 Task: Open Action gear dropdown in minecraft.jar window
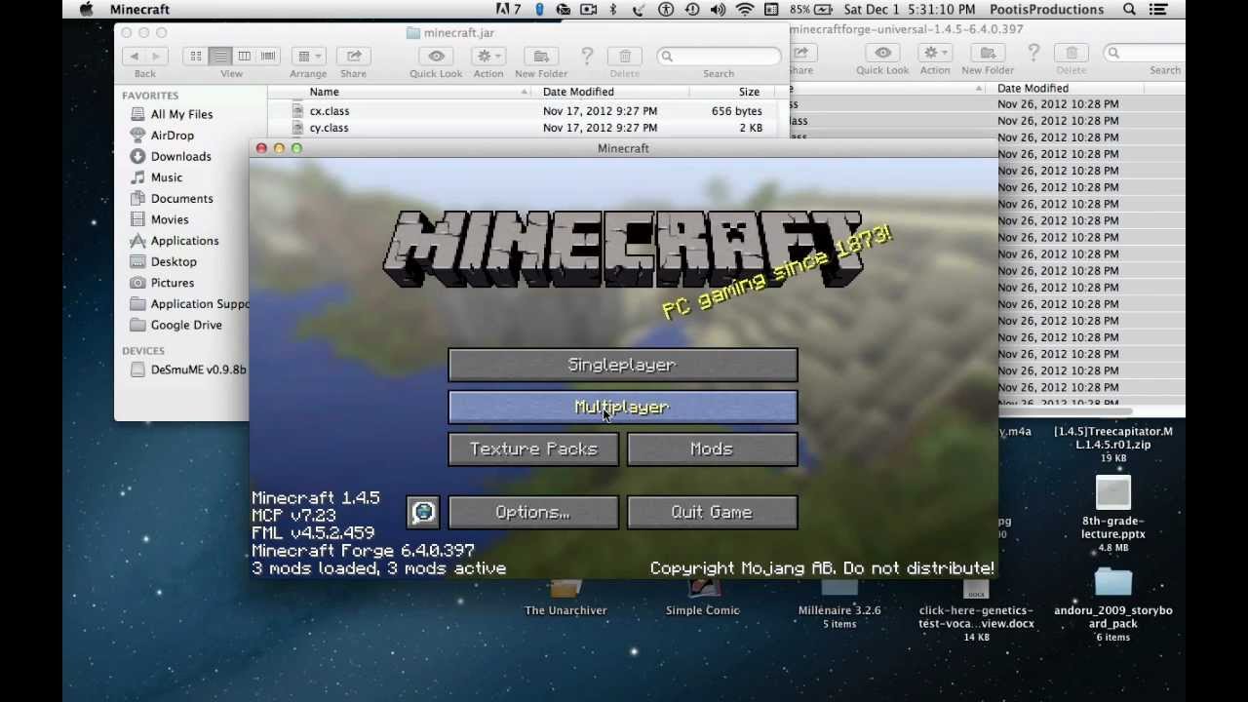click(x=488, y=57)
